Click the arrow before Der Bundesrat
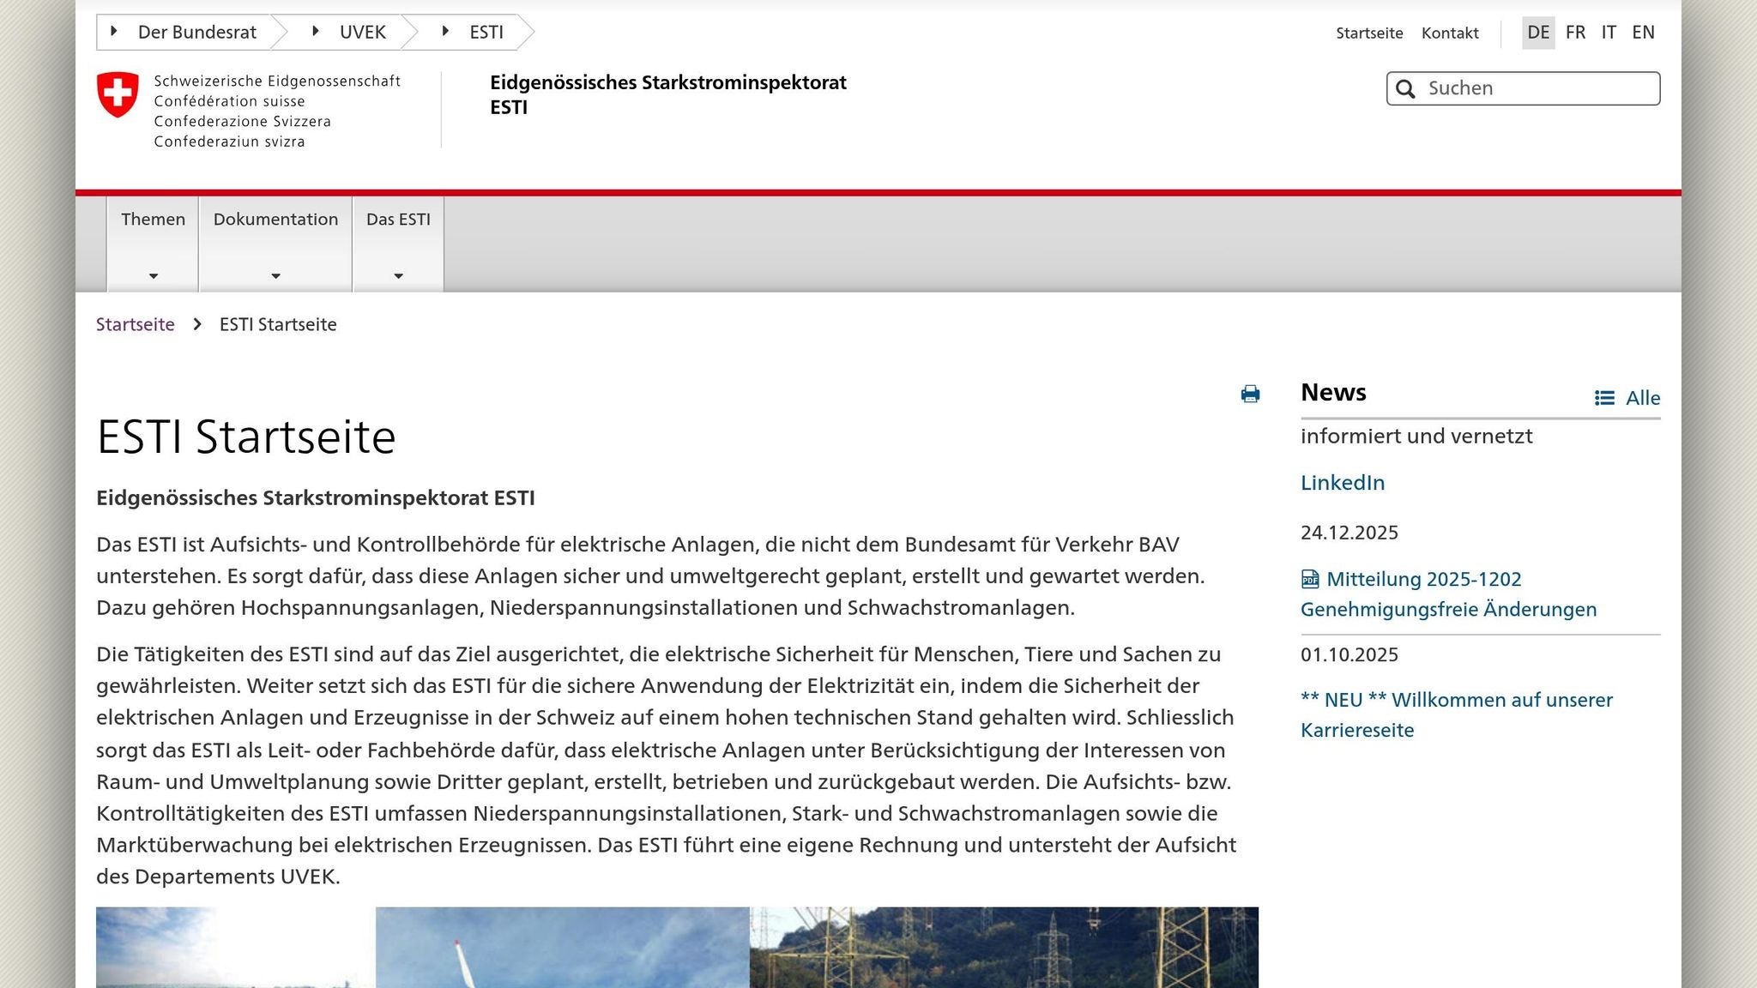This screenshot has height=988, width=1757. (x=114, y=32)
